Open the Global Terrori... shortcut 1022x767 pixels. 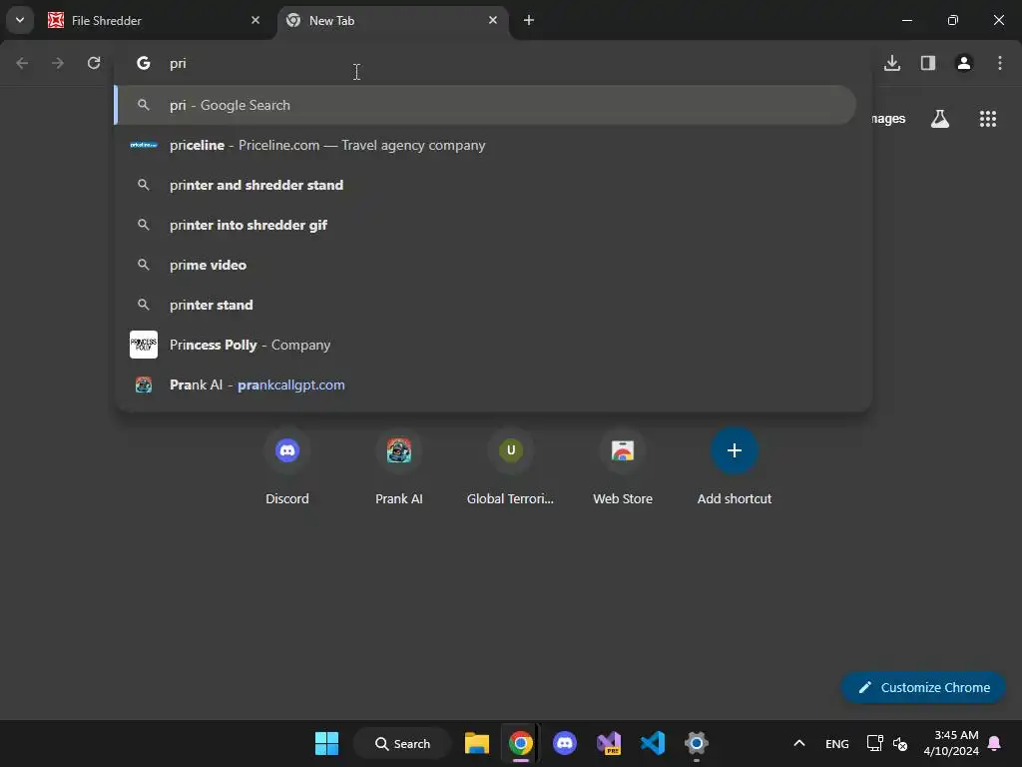point(510,467)
